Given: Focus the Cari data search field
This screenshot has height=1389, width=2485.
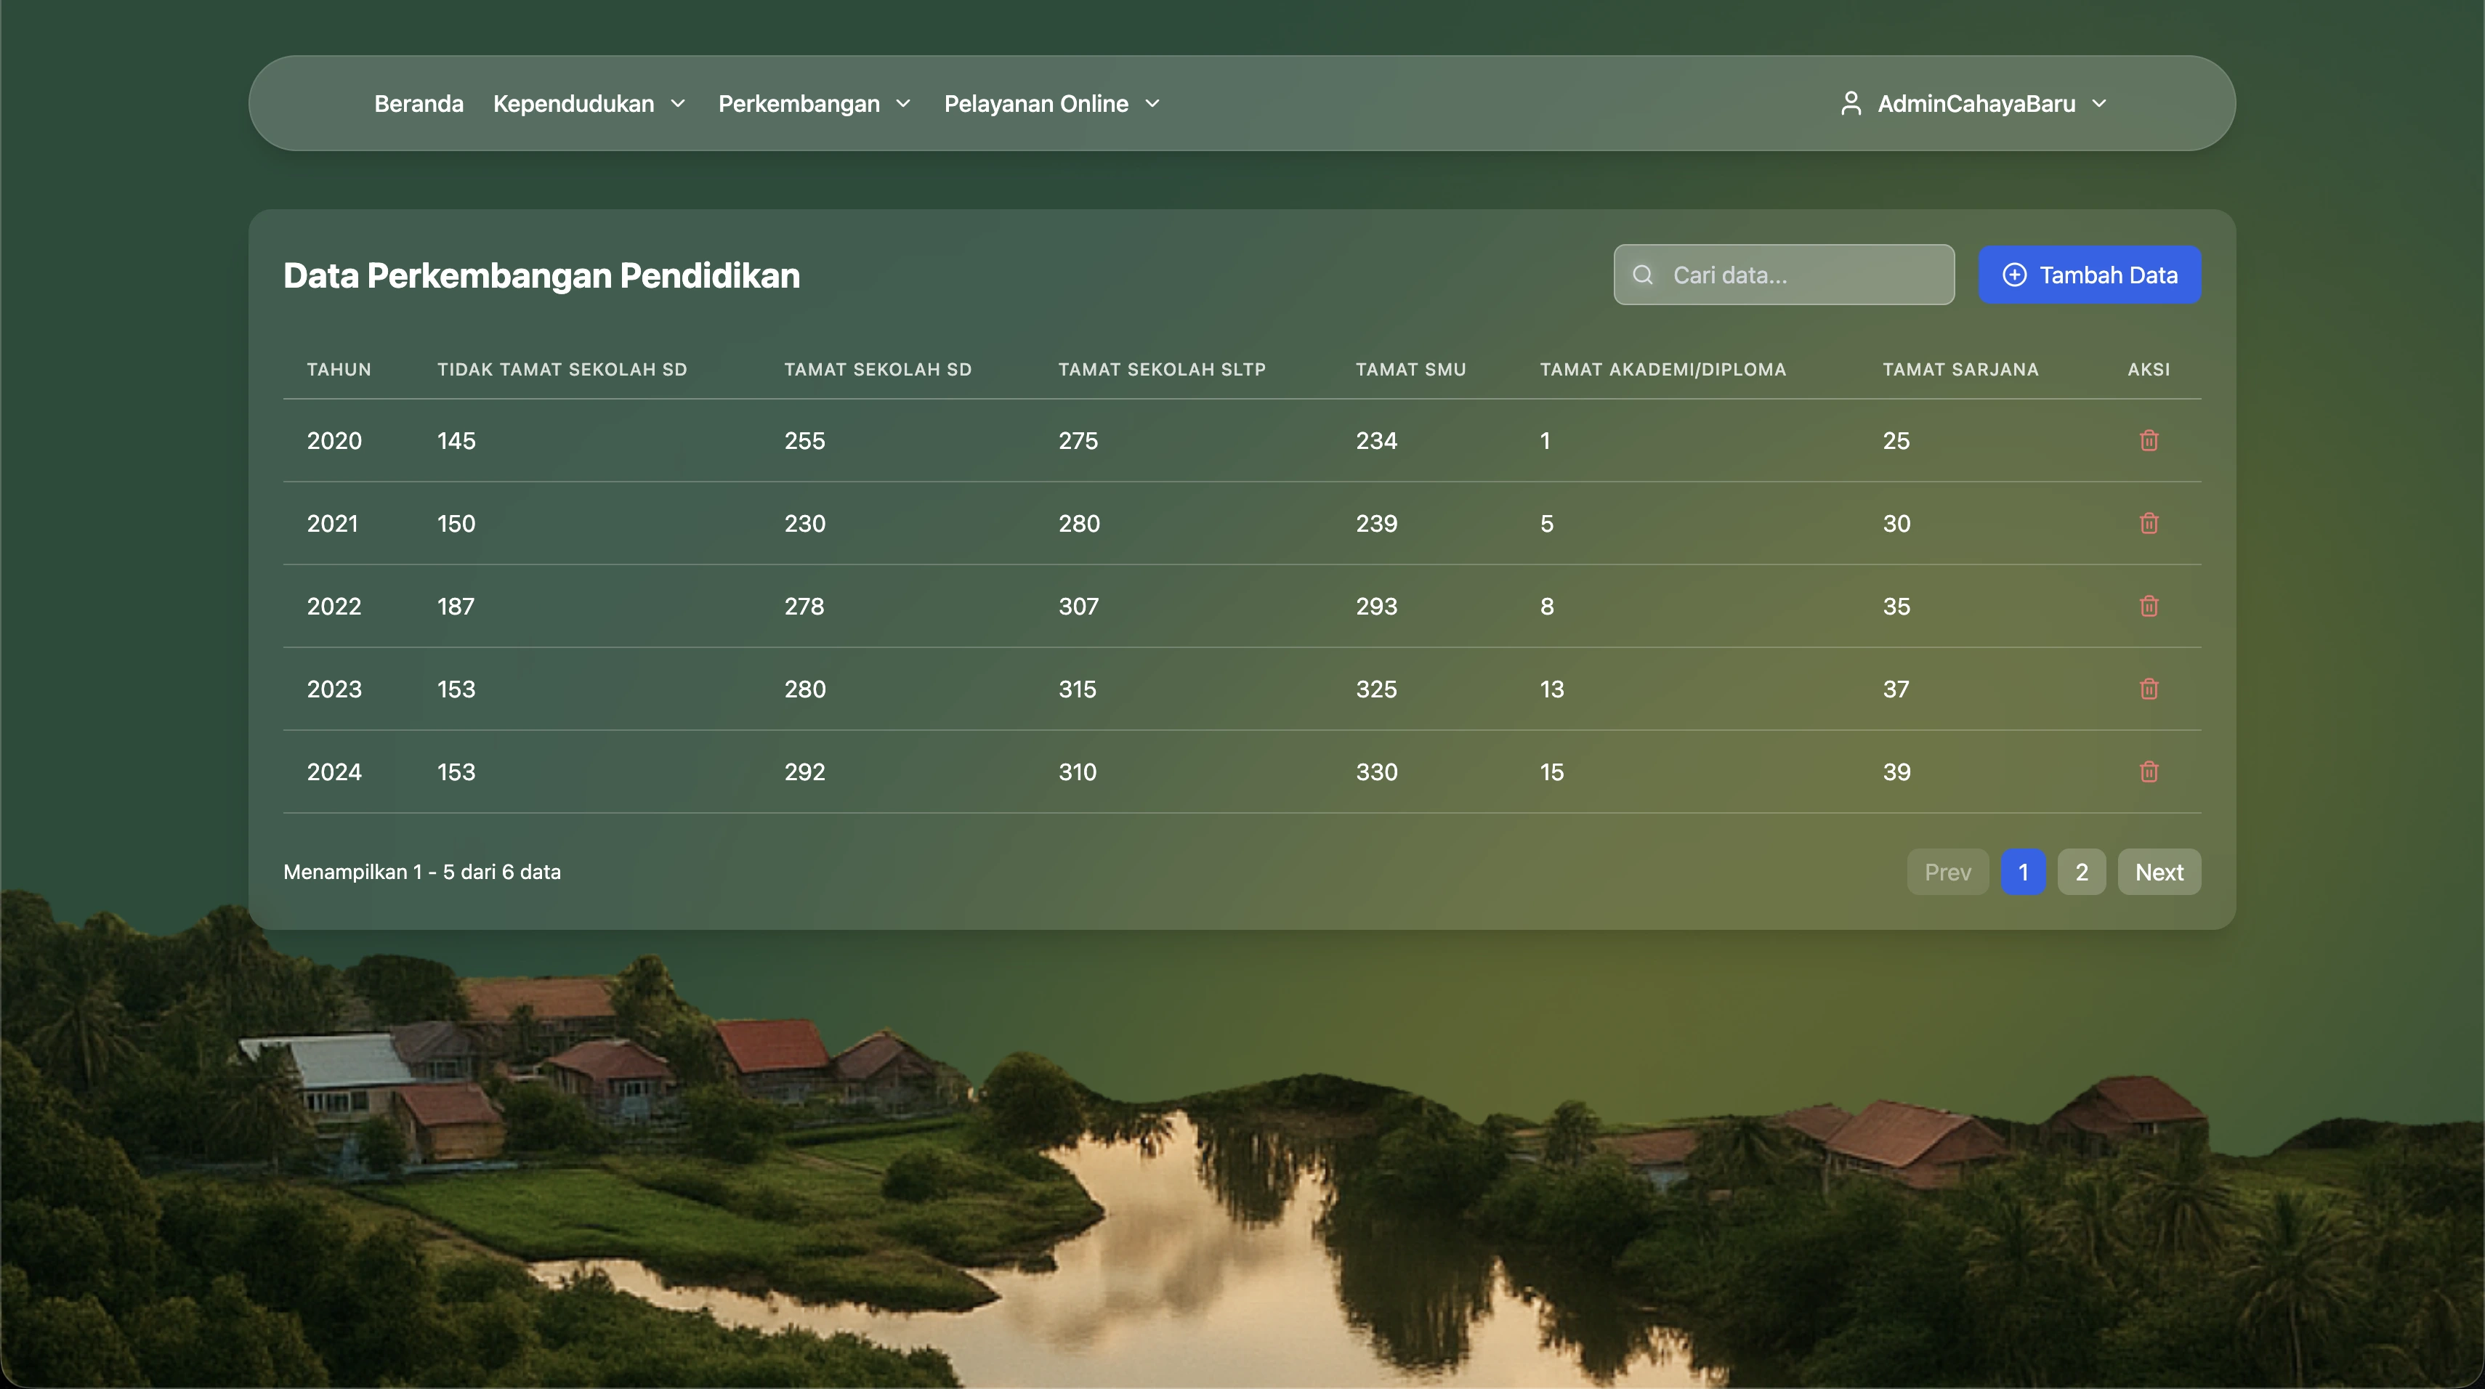Looking at the screenshot, I should [x=1784, y=275].
